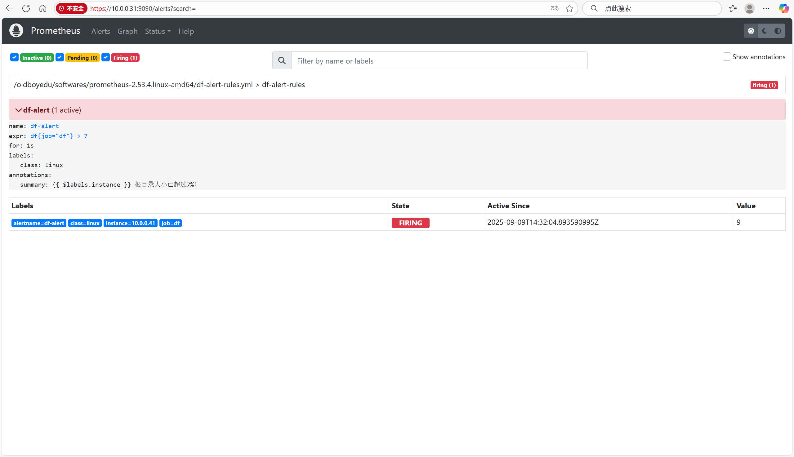Collapse the df-alert rule section
The width and height of the screenshot is (794, 457).
19,110
